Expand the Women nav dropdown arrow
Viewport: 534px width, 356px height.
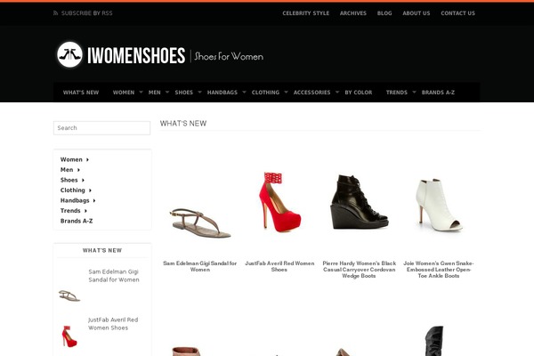141,92
